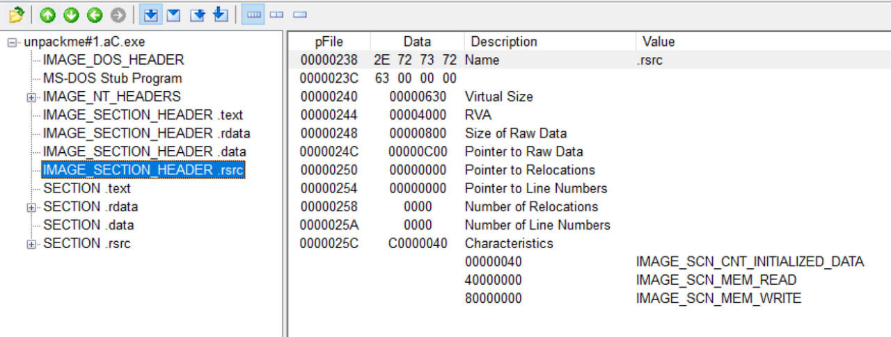Open SECTION .rdata in the tree
This screenshot has width=891, height=337.
click(90, 206)
